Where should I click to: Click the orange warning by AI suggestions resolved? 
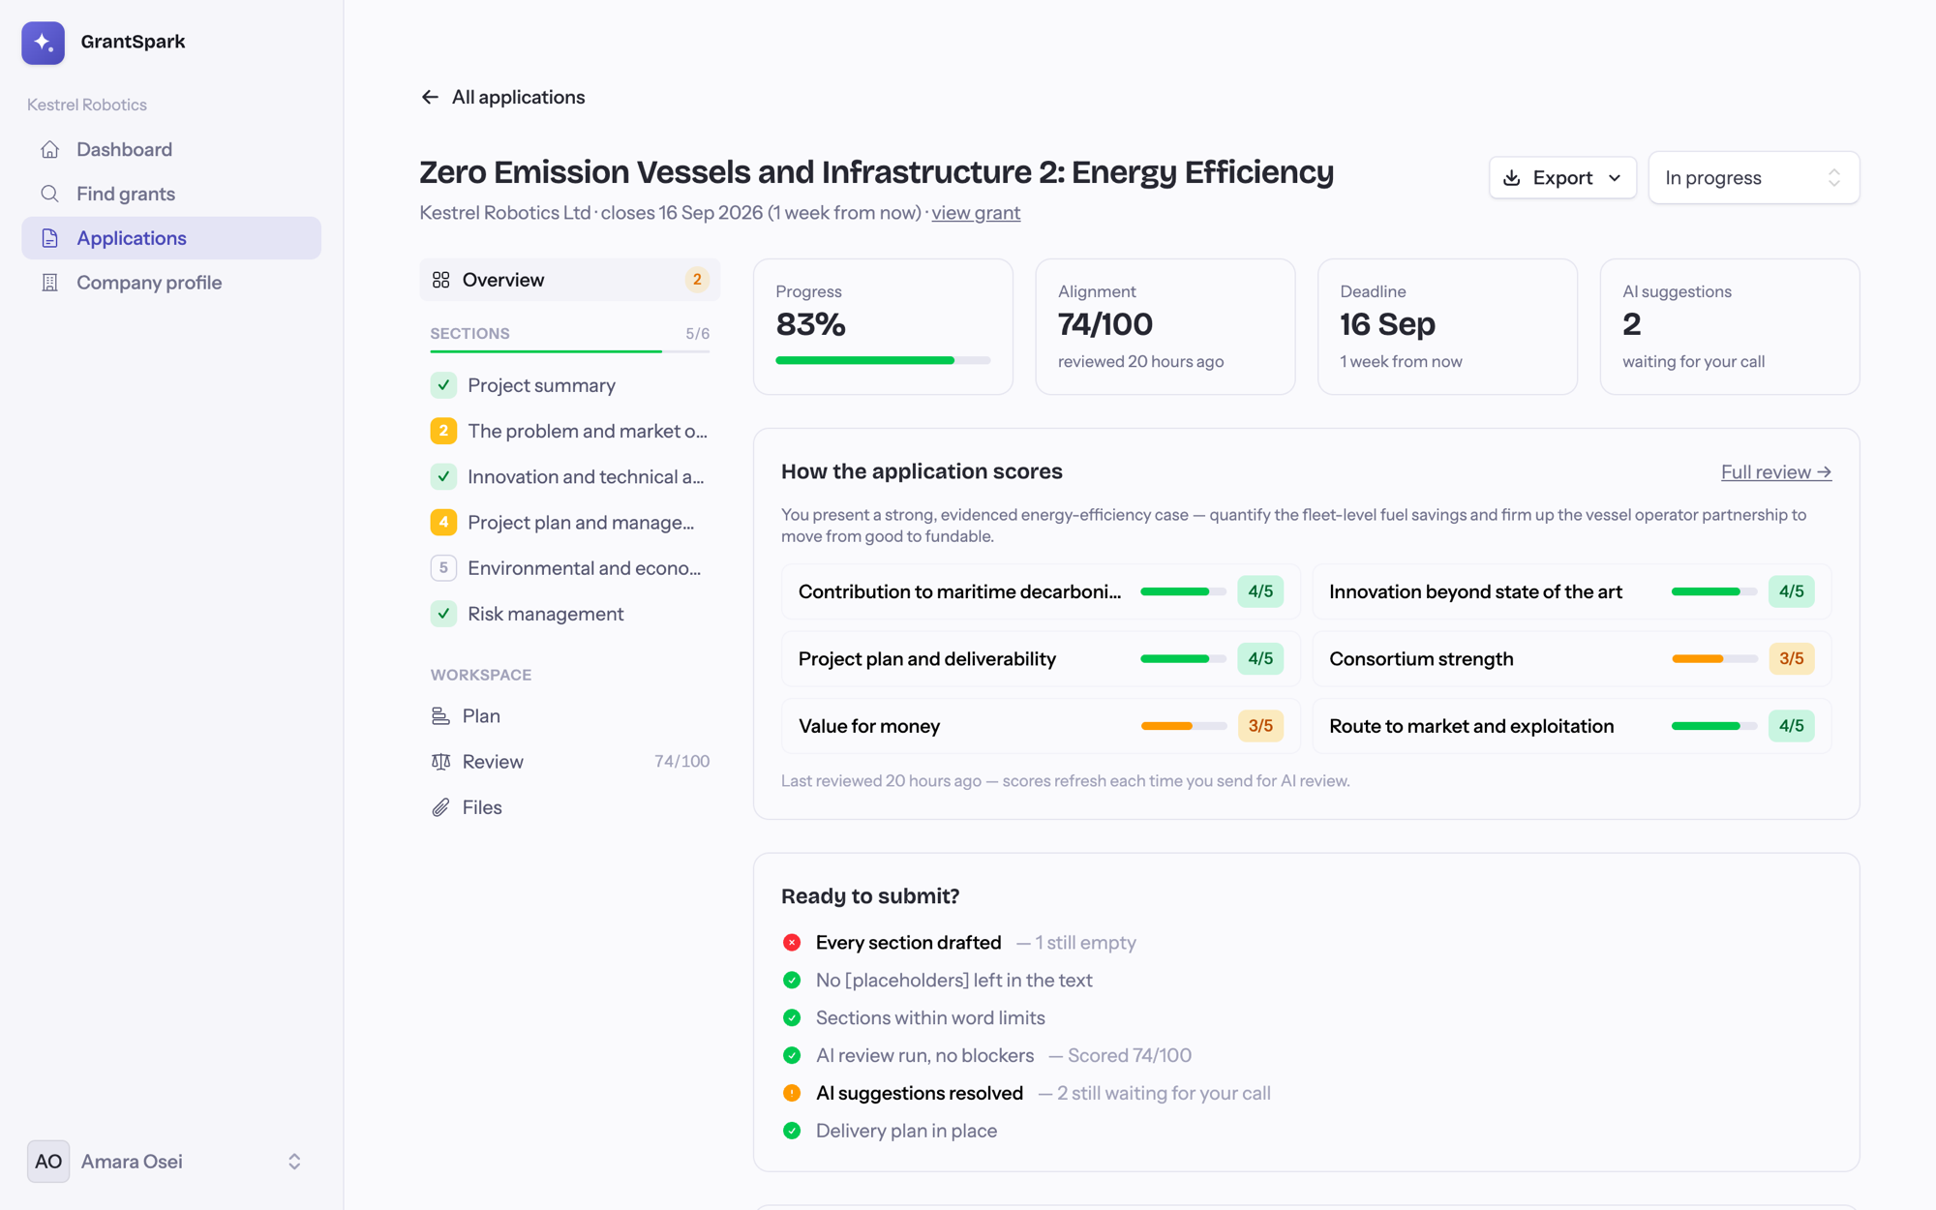[792, 1093]
